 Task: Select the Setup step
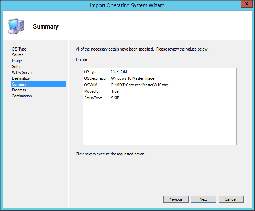click(x=17, y=67)
